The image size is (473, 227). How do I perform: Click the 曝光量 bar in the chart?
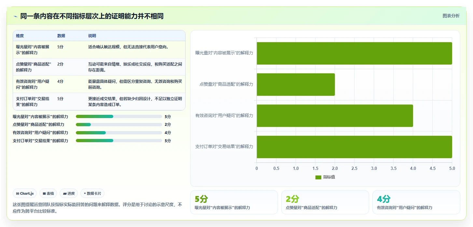pyautogui.click(x=354, y=53)
